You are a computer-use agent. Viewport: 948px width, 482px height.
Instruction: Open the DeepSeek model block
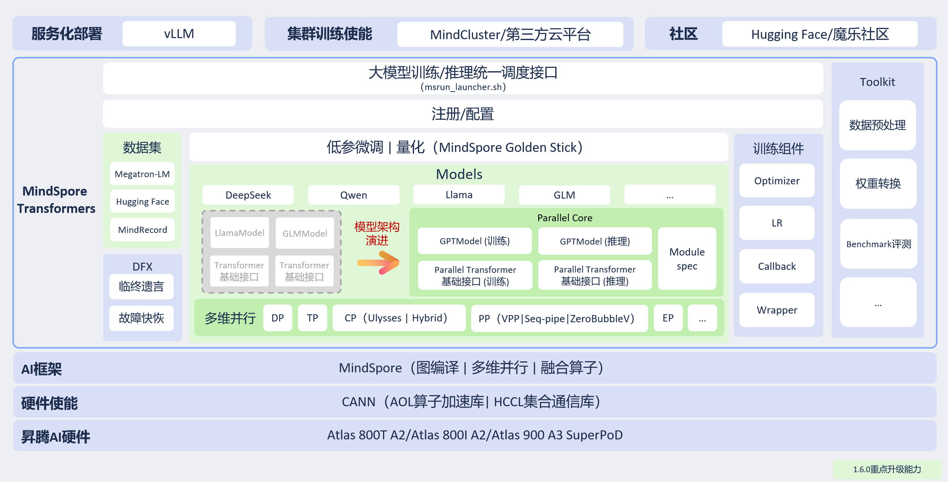click(x=248, y=195)
